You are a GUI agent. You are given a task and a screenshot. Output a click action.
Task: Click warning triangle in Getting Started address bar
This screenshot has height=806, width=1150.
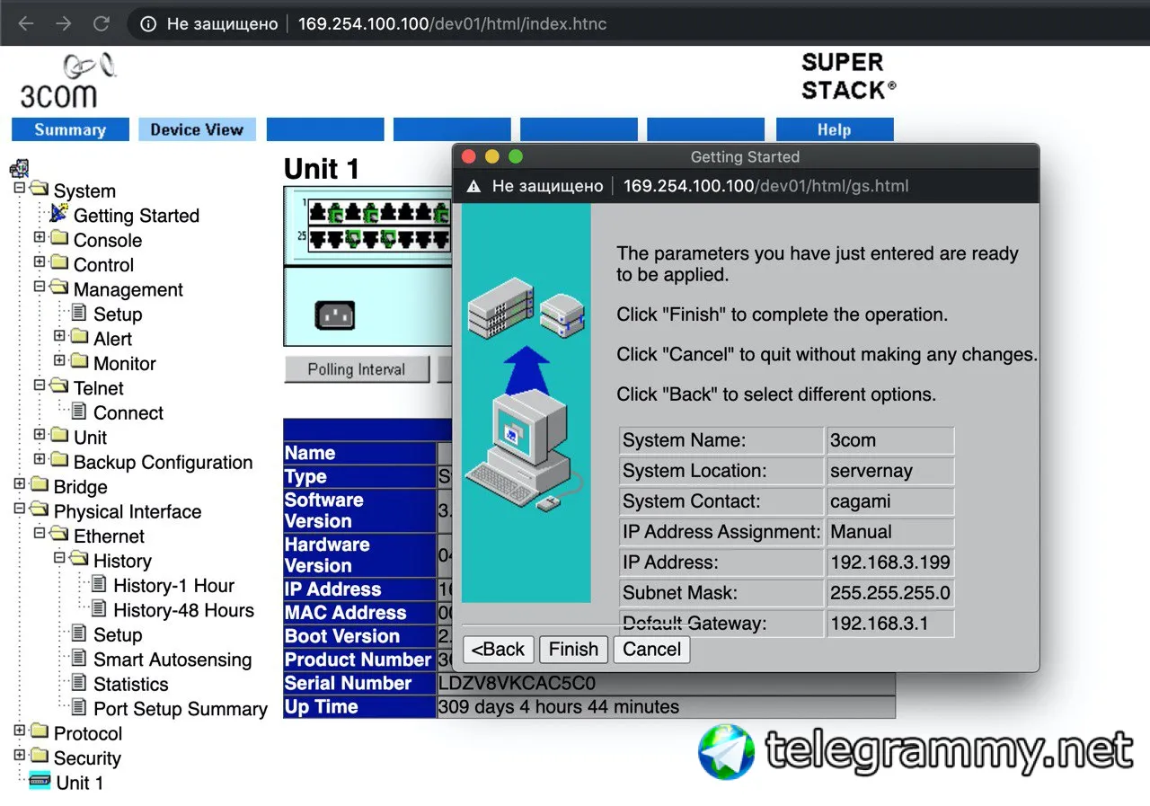pos(473,186)
